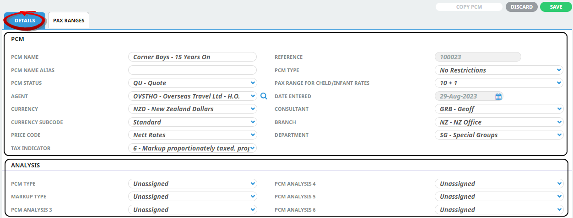Open the Currency Subcode dropdown
Viewport: 573px width, 218px height.
[x=192, y=122]
